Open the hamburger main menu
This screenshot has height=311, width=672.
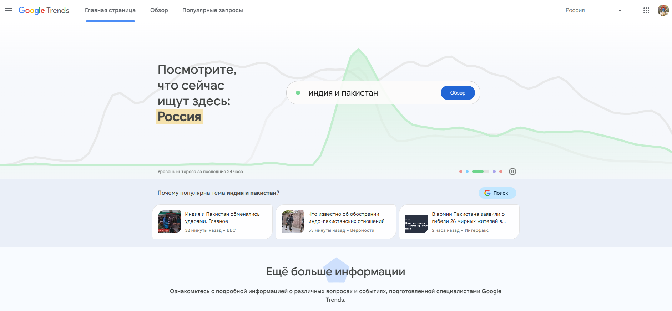coord(9,10)
